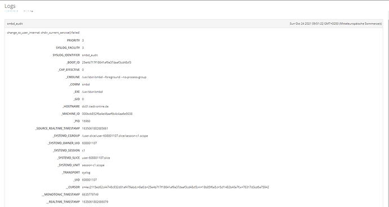Select the /usr/sbin/smbd --foreground command line value
This screenshot has width=389, height=207.
tap(114, 77)
